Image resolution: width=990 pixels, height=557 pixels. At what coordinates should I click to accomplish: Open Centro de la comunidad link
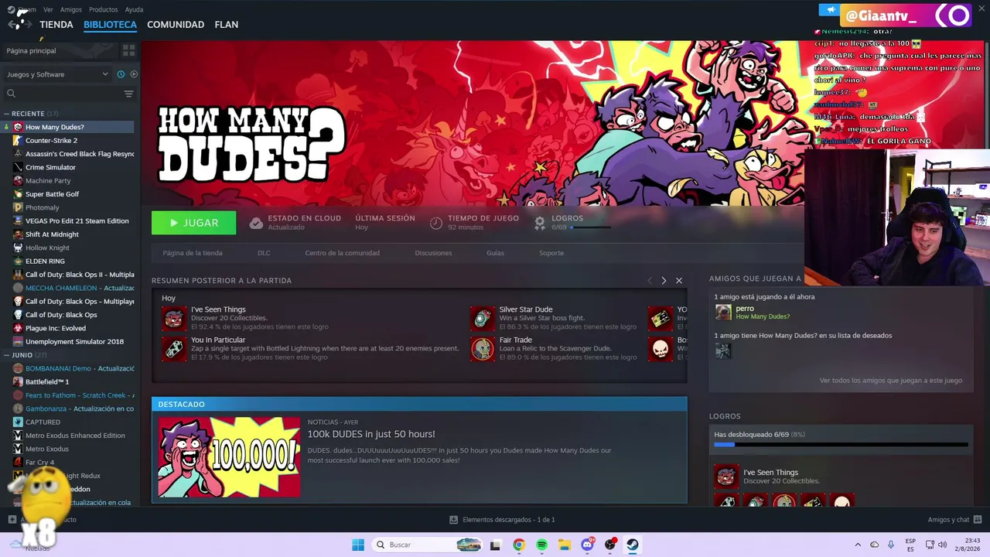342,253
